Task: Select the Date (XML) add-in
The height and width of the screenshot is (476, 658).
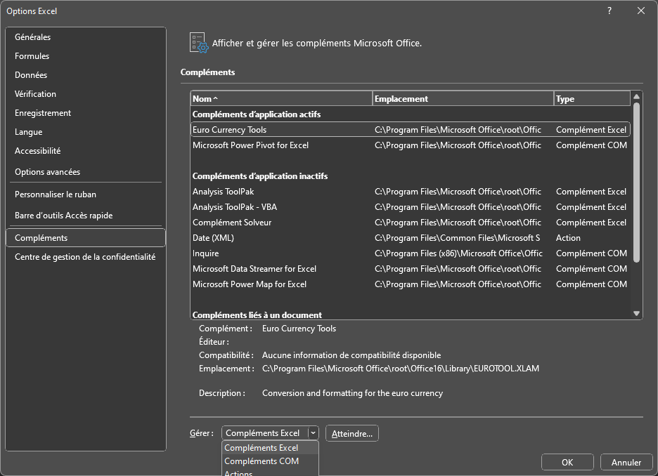Action: click(411, 238)
